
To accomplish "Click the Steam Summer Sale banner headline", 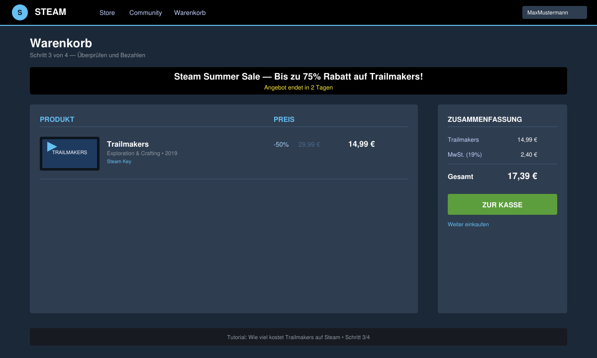I will tap(298, 77).
